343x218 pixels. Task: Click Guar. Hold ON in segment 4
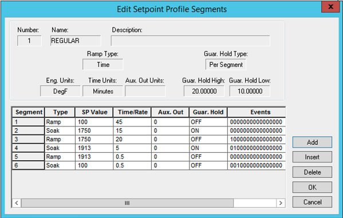(208, 148)
